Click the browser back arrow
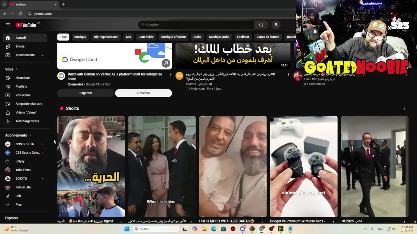 tap(5, 14)
